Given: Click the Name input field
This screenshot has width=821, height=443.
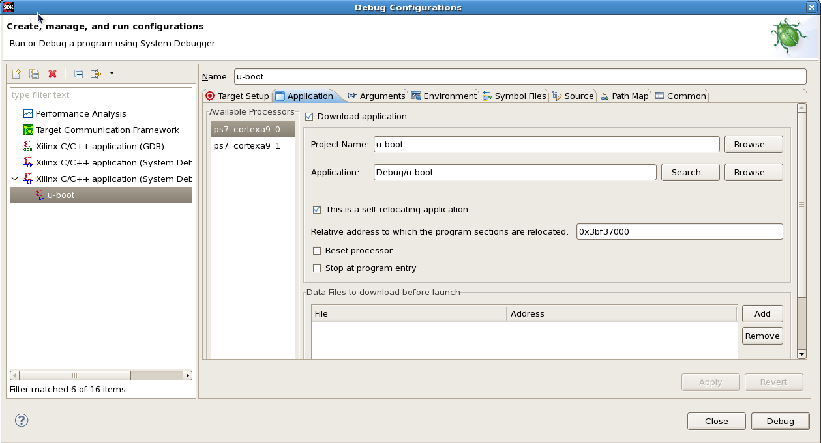Looking at the screenshot, I should (520, 76).
